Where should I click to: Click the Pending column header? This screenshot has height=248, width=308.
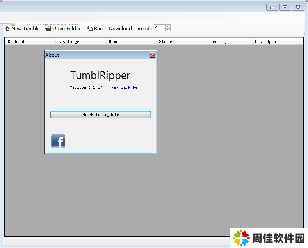230,41
